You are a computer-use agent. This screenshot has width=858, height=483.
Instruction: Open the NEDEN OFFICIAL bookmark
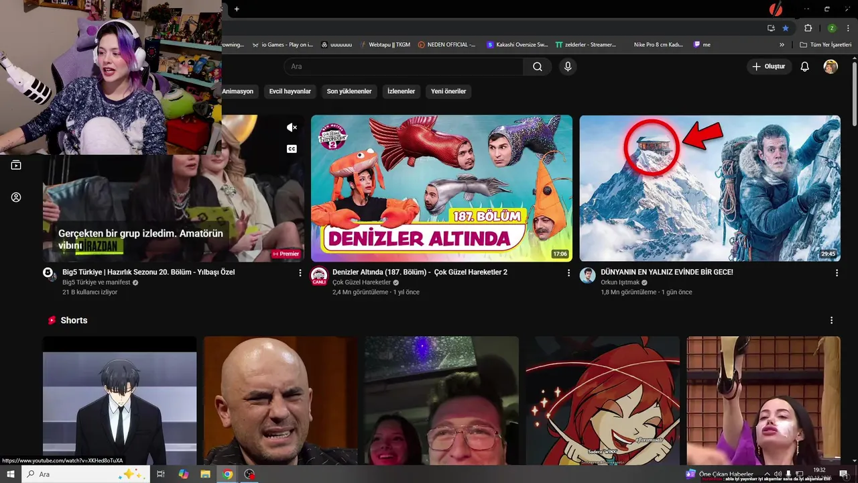tap(446, 45)
